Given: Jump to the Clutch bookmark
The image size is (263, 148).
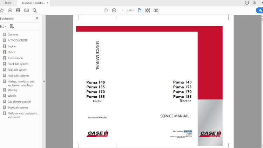Looking at the screenshot, I should [x=11, y=52].
